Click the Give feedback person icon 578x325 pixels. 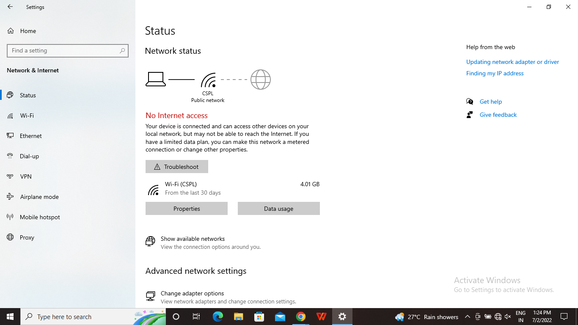[x=470, y=115]
